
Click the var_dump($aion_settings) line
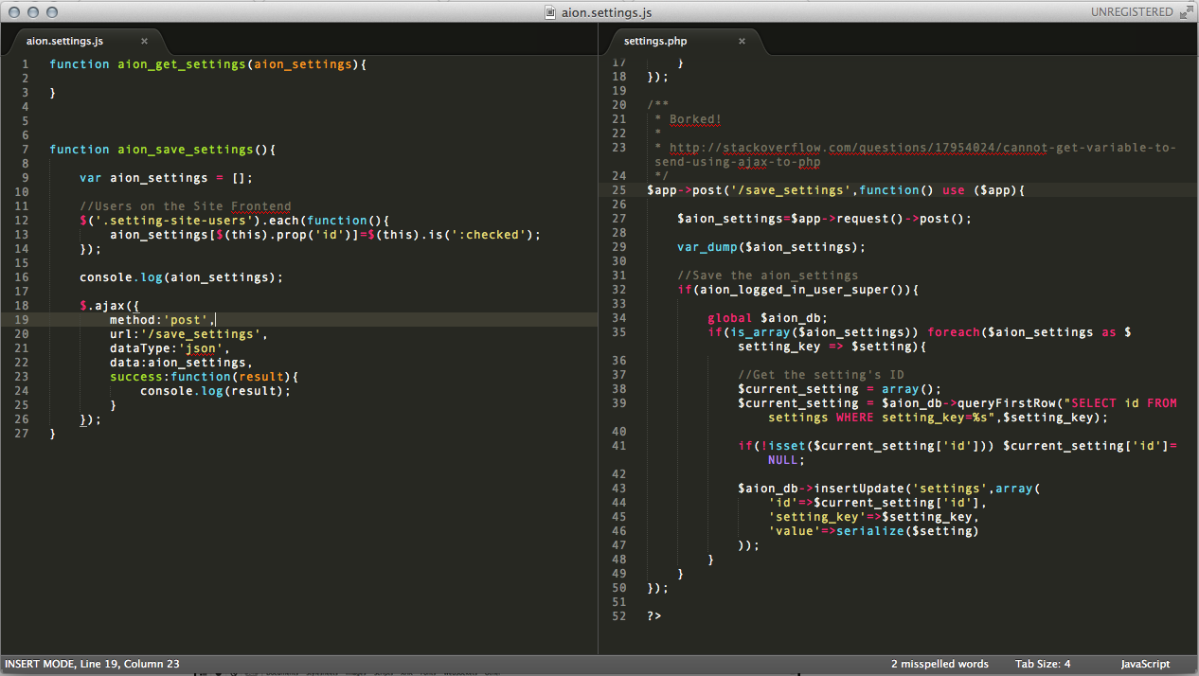point(772,247)
